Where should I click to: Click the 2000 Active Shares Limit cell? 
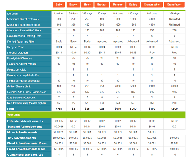118,86
